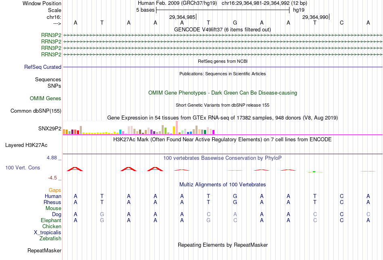Select the Zebrafish alignment row label
Viewport: 383px width, 260px height.
click(x=50, y=238)
